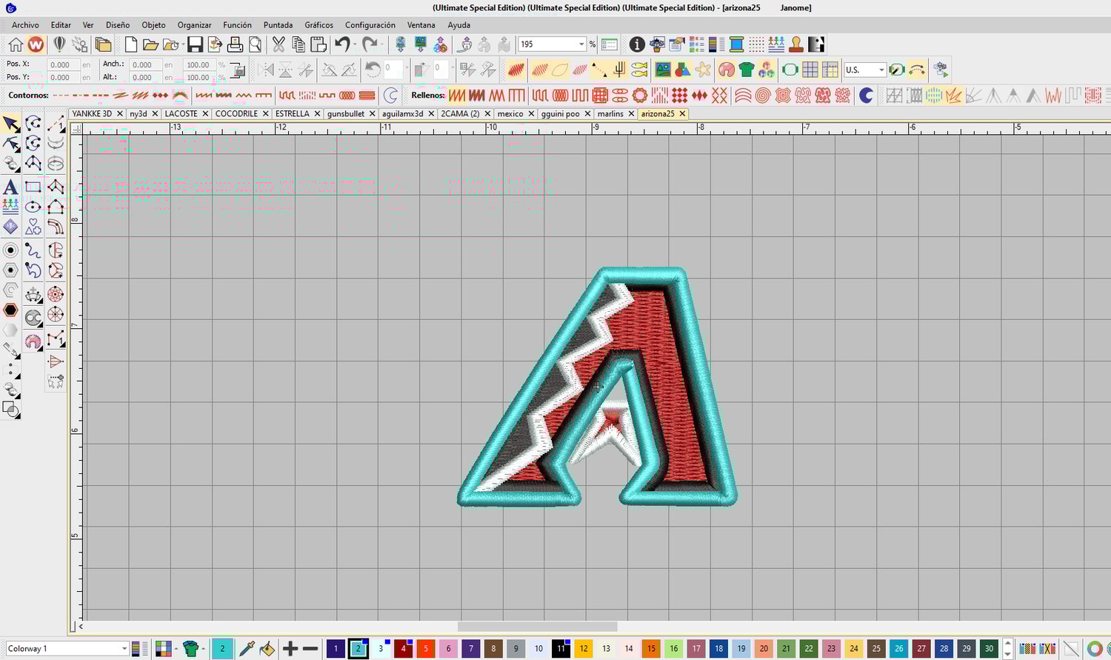Click the paint bucket Apply Color icon
This screenshot has width=1111, height=660.
point(267,649)
